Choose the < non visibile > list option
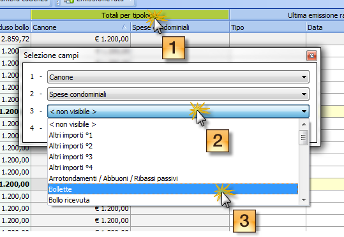344x237 pixels. 173,124
